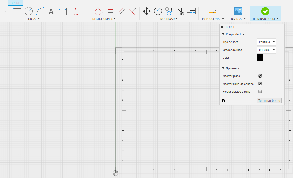Open the MODIFICAR dropdown menu
The height and width of the screenshot is (178, 293).
168,19
